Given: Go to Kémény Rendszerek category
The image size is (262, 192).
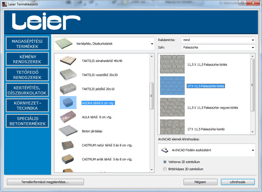Looking at the screenshot, I should tap(27, 59).
